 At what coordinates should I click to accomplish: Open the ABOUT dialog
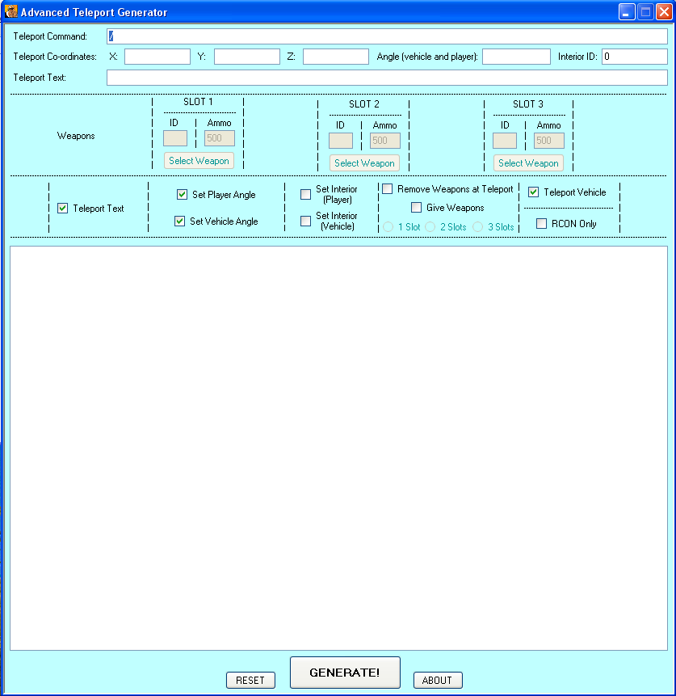(x=438, y=680)
